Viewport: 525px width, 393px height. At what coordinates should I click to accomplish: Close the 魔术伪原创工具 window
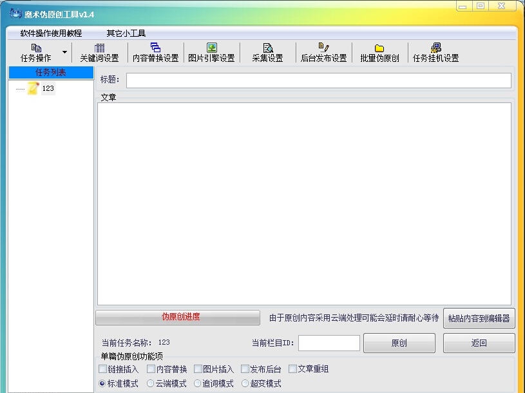pyautogui.click(x=501, y=6)
